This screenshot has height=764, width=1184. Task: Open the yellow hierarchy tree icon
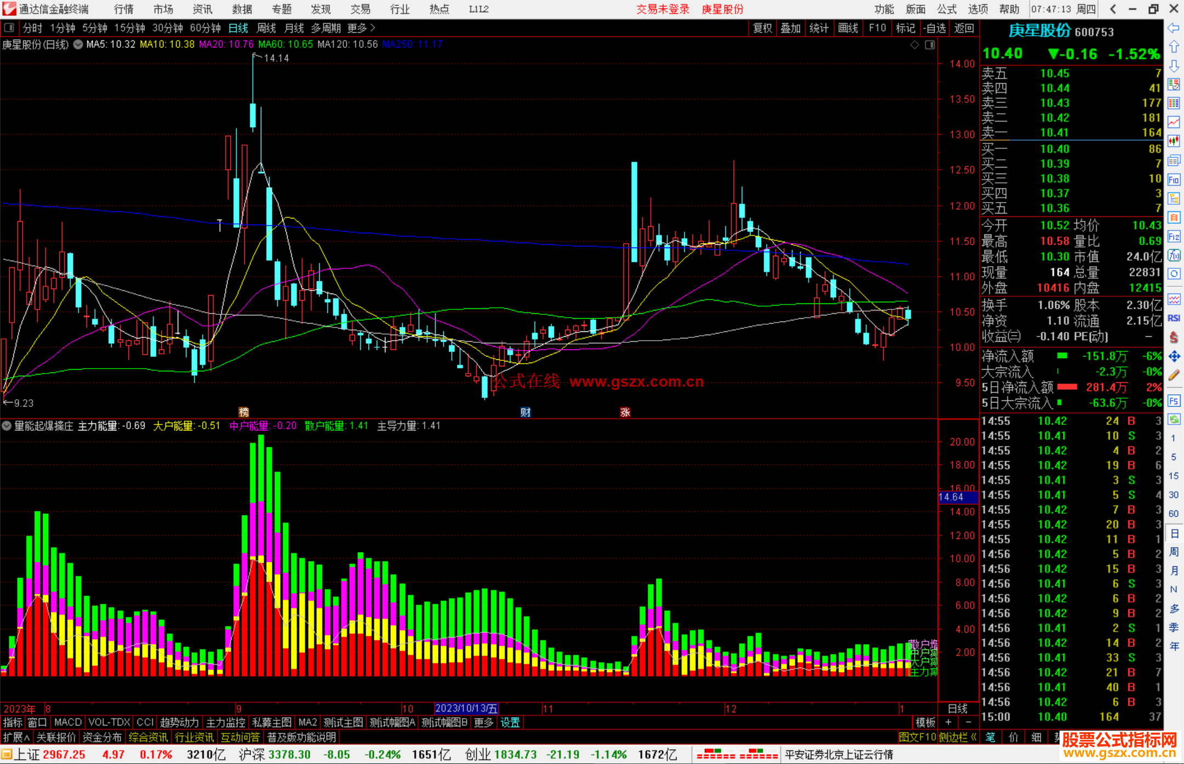(x=1174, y=198)
